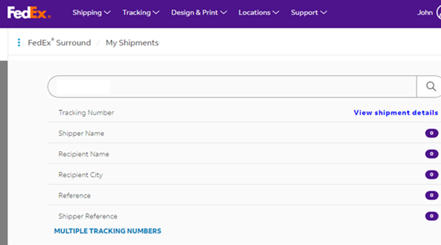Click the Recipient Name count badge
The width and height of the screenshot is (441, 245).
point(431,154)
